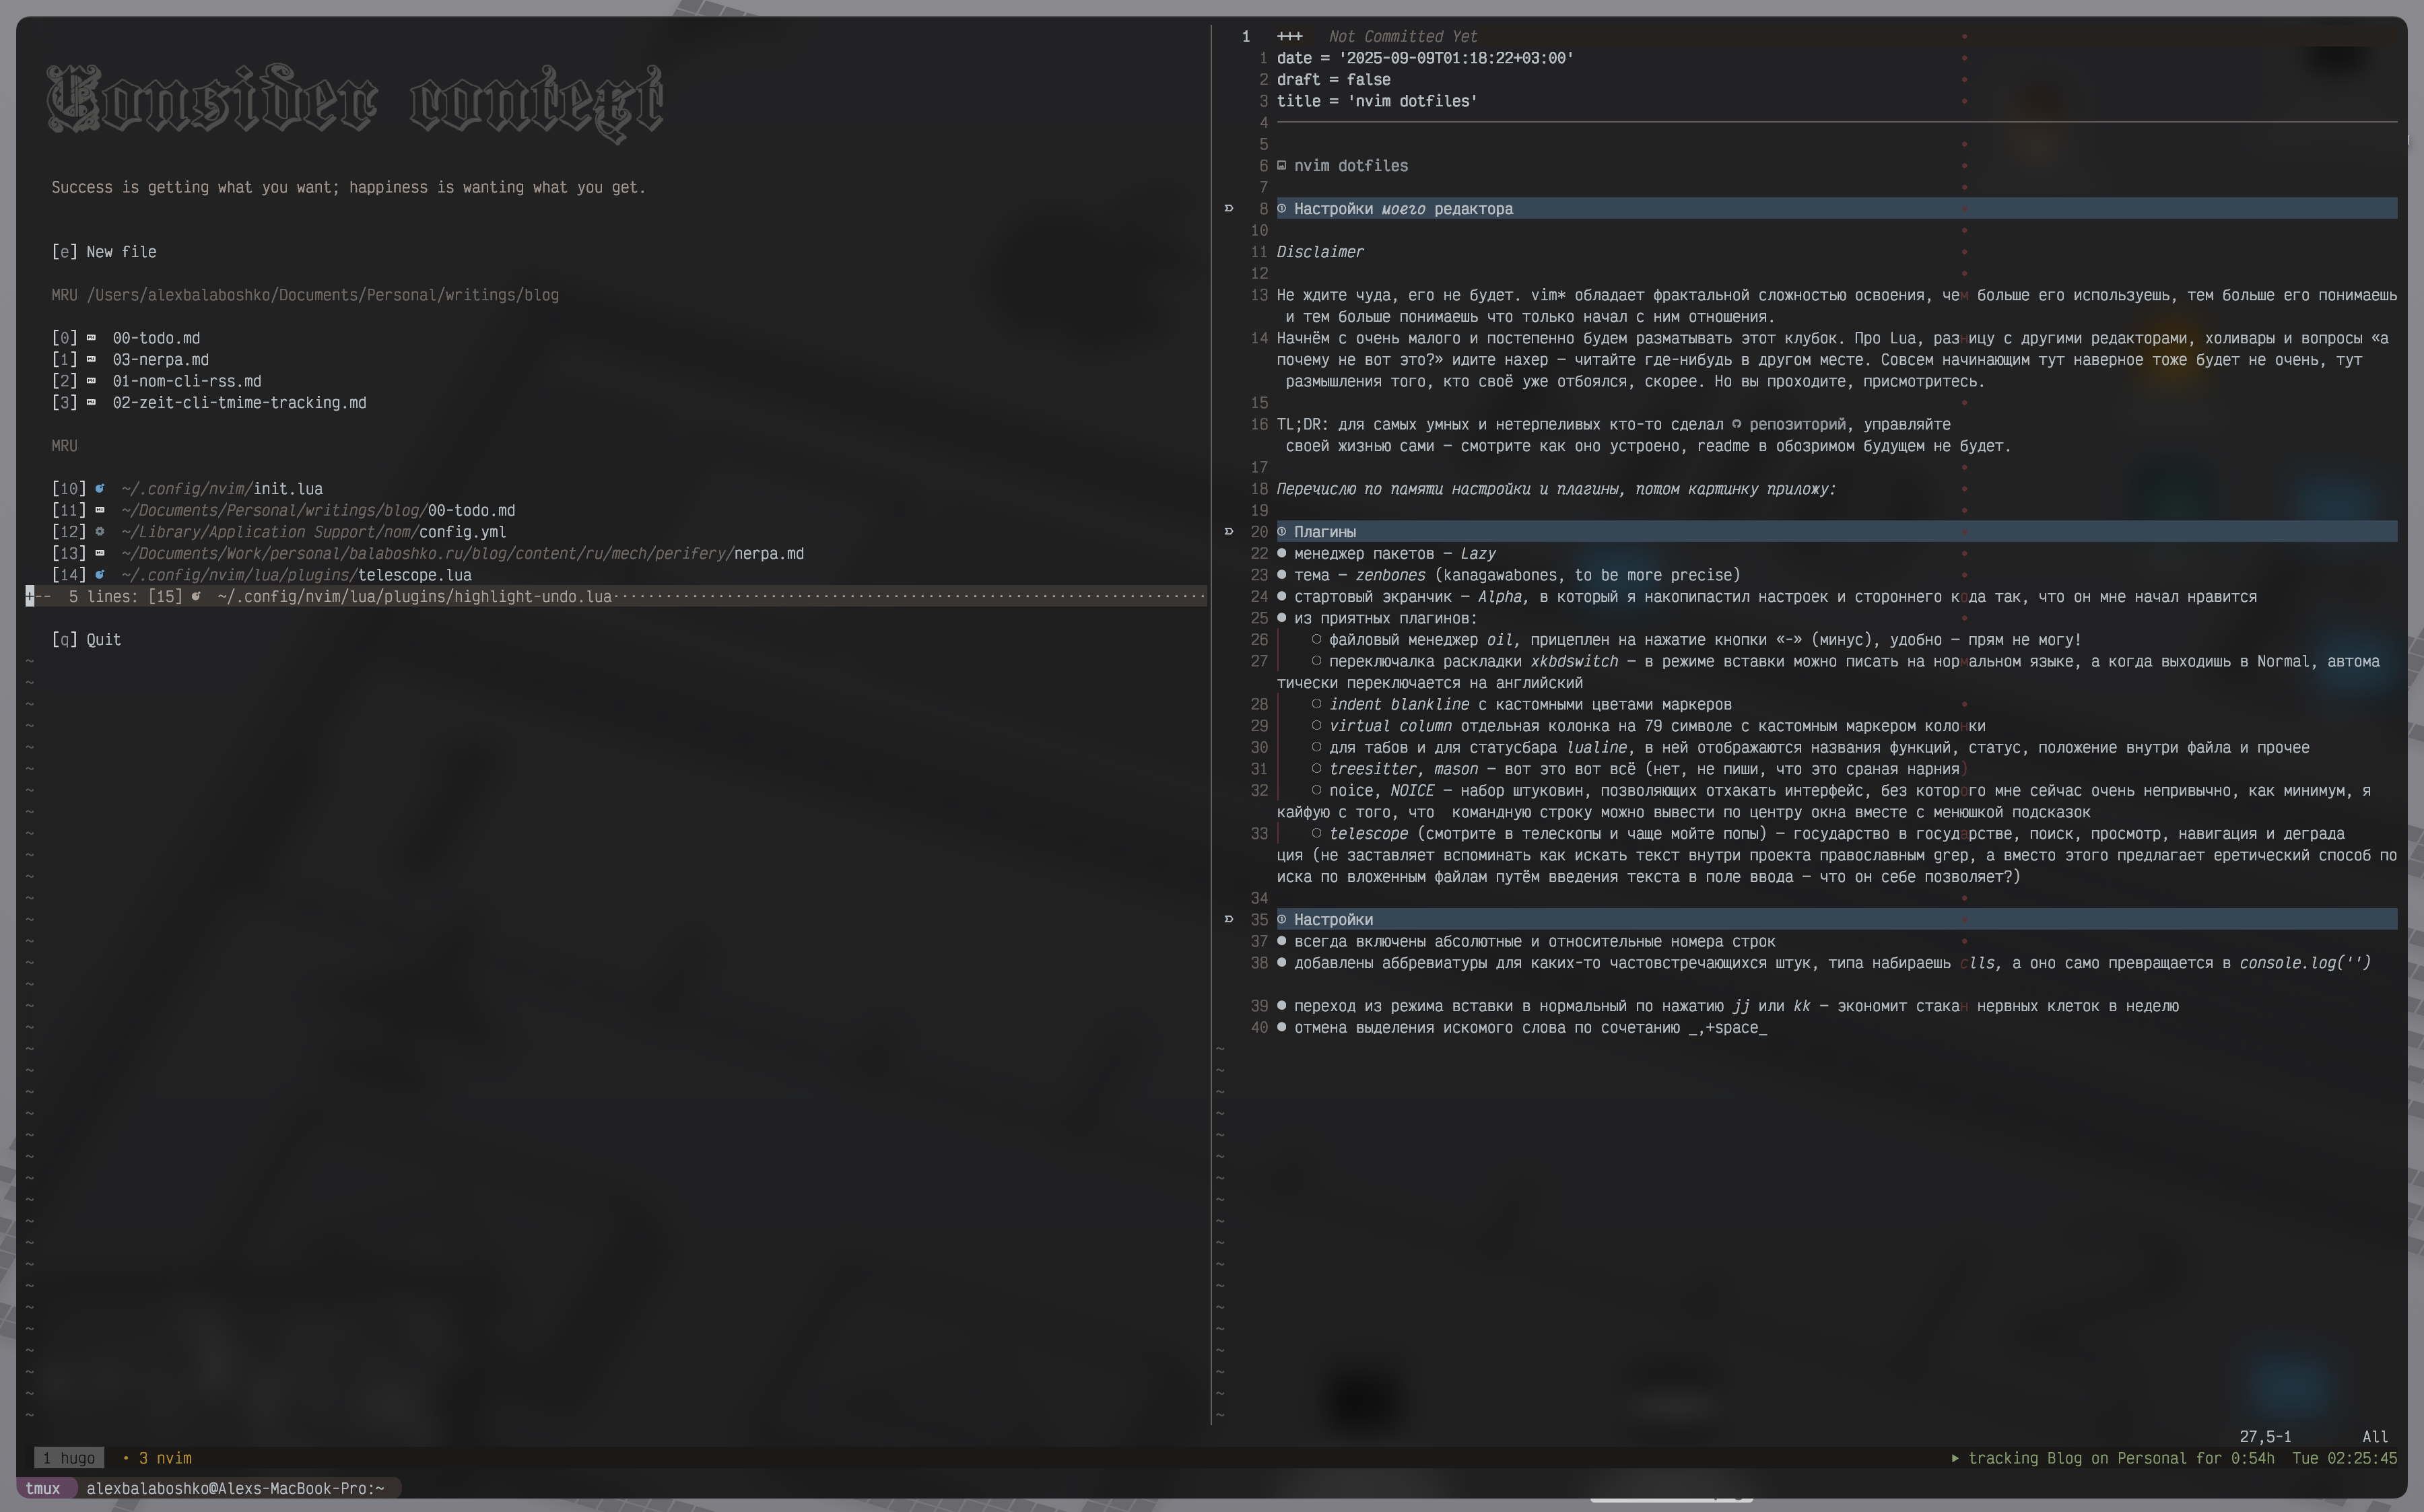This screenshot has width=2424, height=1512.
Task: Open 01-nom-cli-rss.md from the MRU list
Action: point(186,381)
